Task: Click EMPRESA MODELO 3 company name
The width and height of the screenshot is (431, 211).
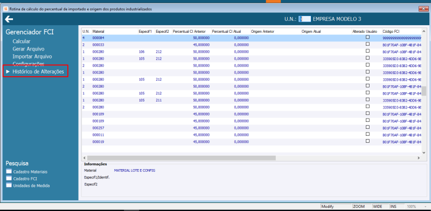Action: (337, 19)
